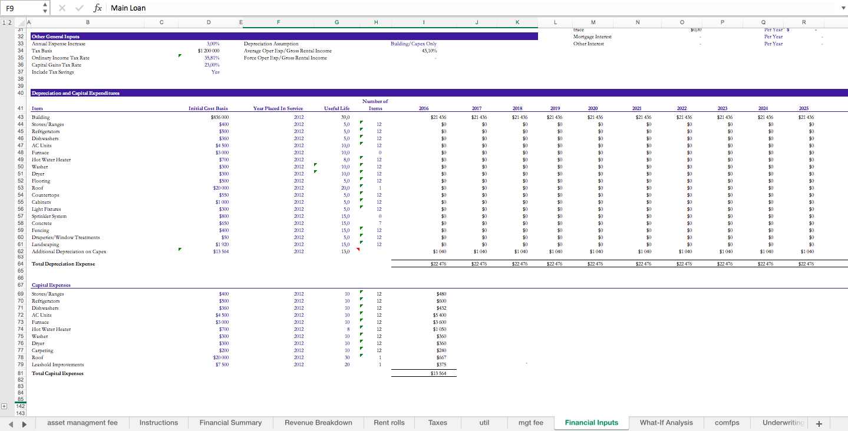Confirm entry with the formula bar checkmark icon
The width and height of the screenshot is (848, 431).
[x=79, y=8]
